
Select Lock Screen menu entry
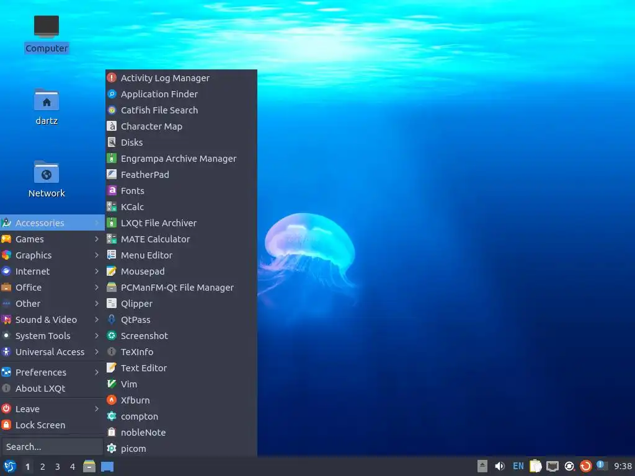52,425
